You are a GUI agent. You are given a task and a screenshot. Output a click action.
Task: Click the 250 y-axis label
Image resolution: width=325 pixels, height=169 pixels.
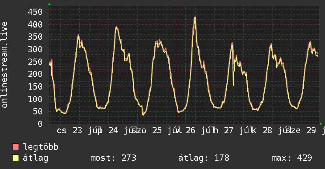pyautogui.click(x=35, y=62)
